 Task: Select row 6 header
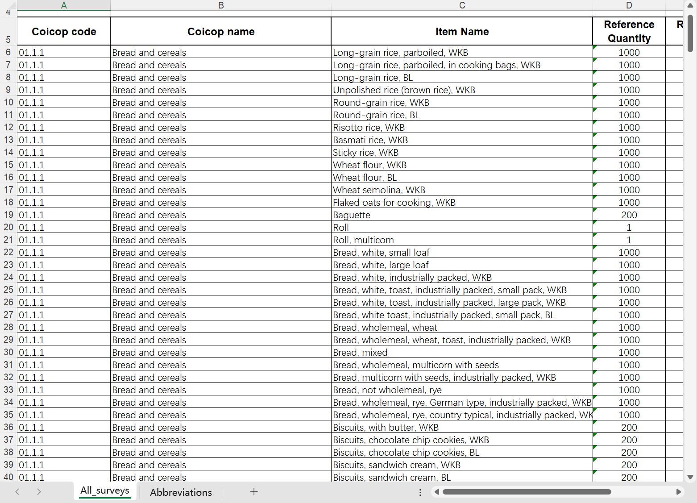(x=8, y=52)
